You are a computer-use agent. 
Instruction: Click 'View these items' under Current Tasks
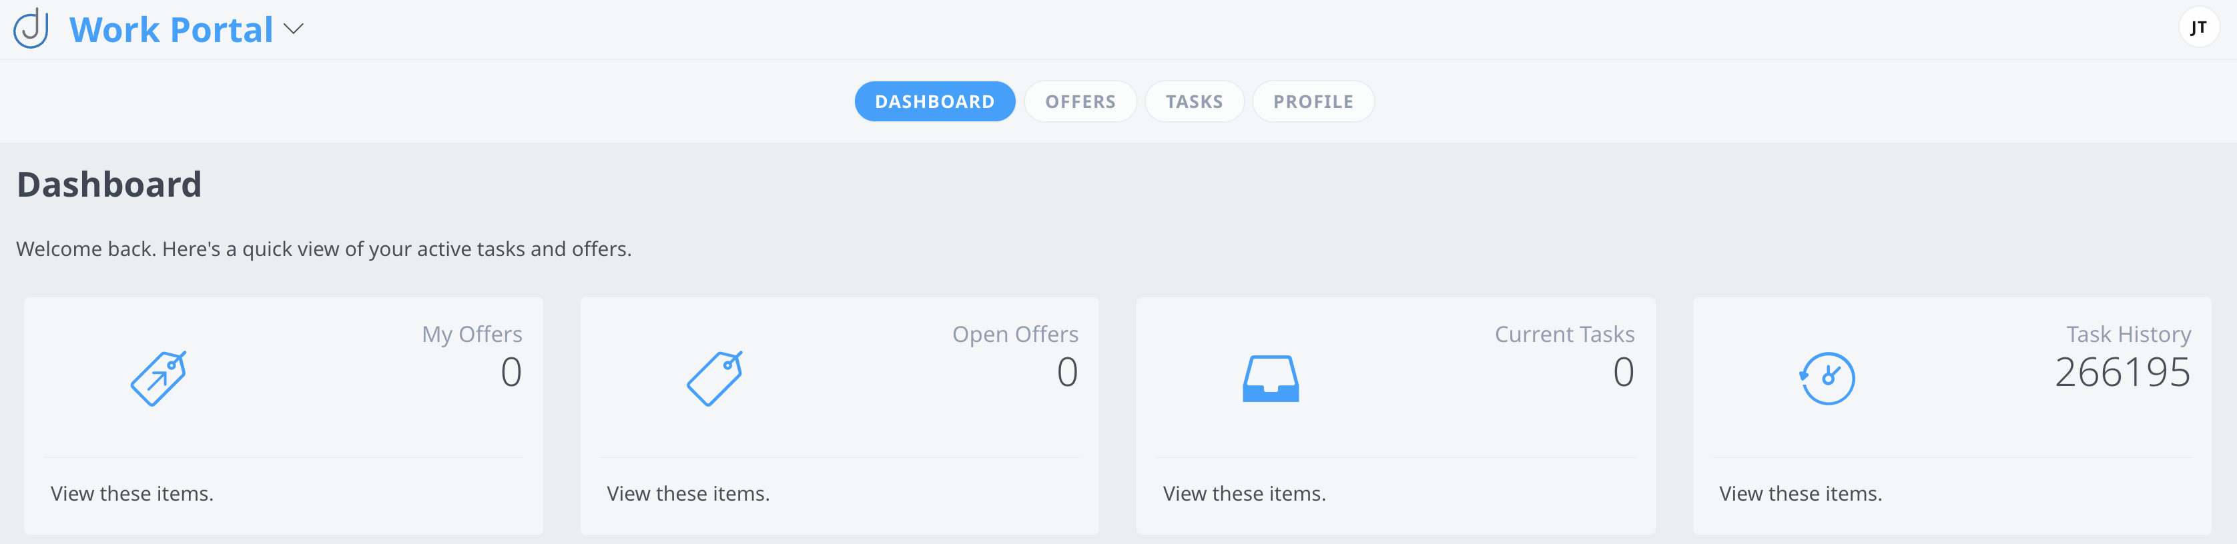point(1243,494)
